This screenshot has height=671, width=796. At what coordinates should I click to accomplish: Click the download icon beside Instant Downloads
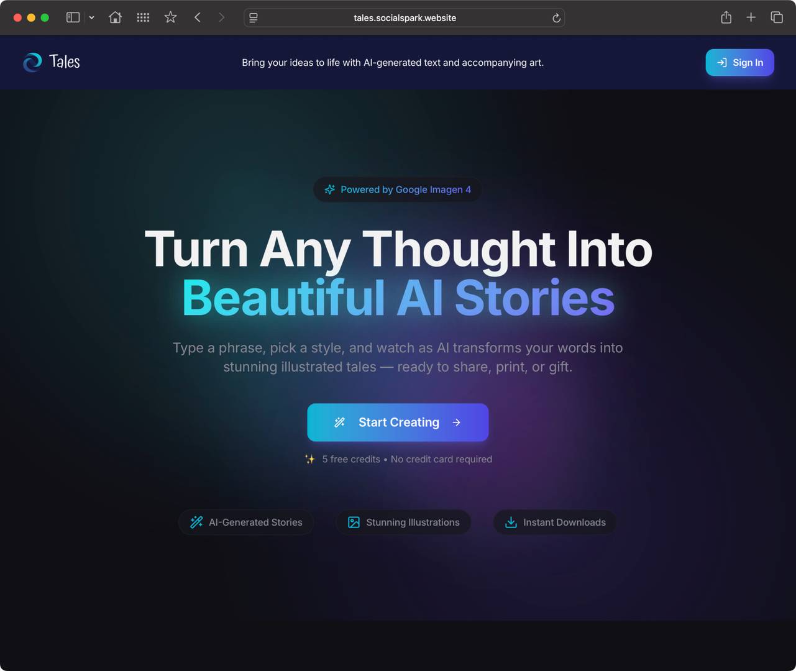[510, 522]
